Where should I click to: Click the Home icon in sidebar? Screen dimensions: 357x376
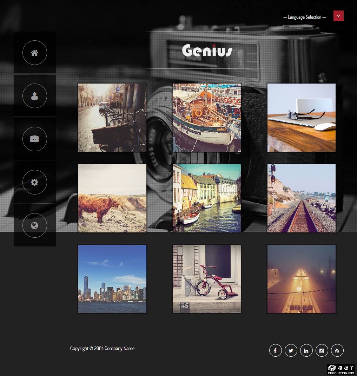34,53
